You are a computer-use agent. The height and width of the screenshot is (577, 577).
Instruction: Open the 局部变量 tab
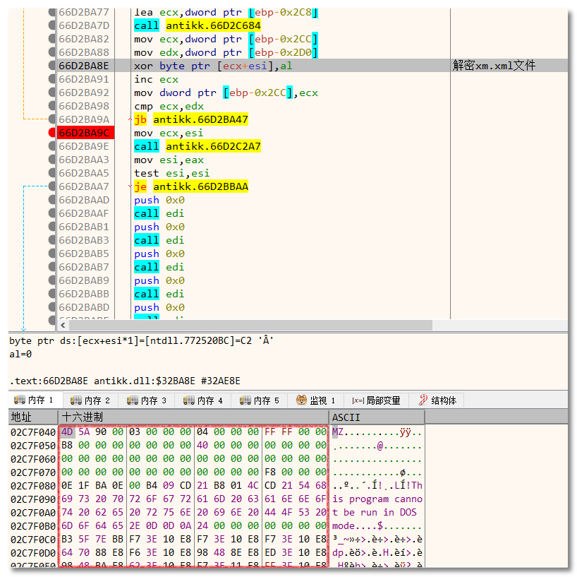pyautogui.click(x=382, y=400)
